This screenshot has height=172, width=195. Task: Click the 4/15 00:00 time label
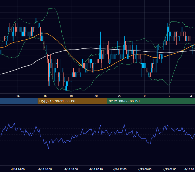tap(145, 169)
